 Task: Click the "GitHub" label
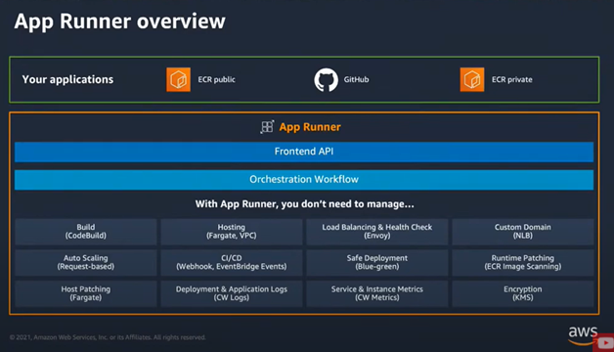pos(356,79)
